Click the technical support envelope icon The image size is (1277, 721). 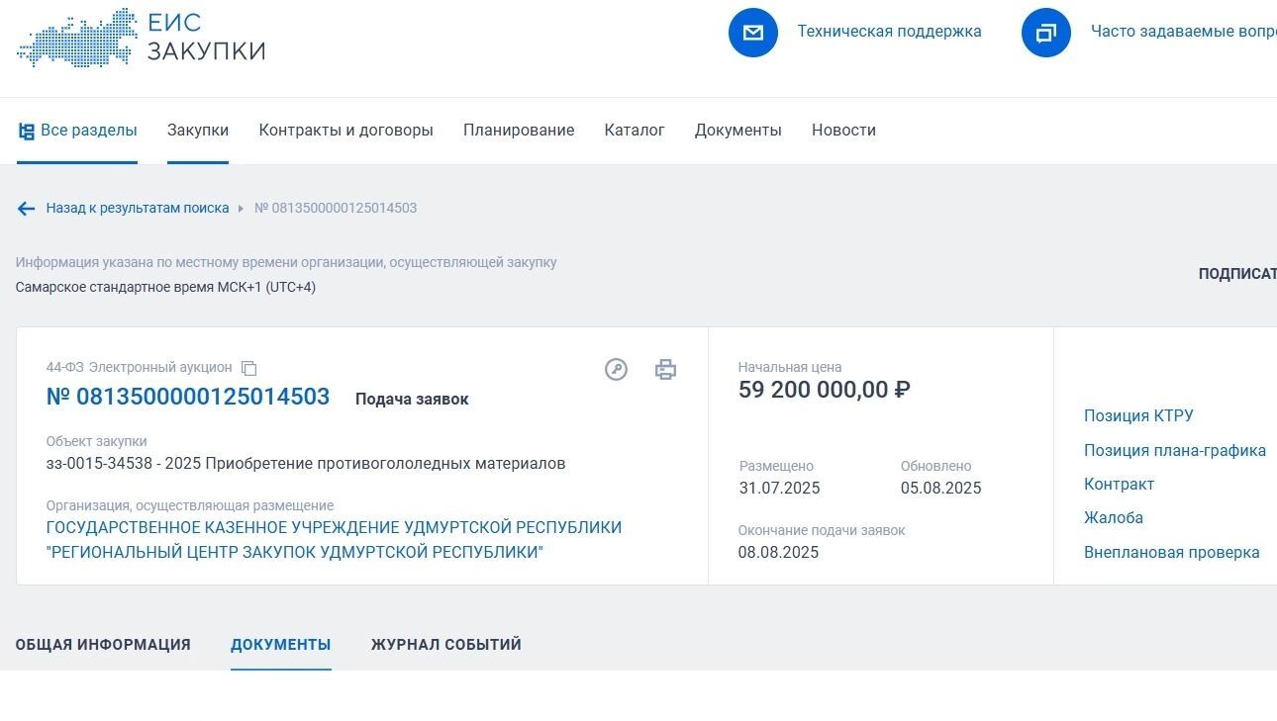tap(753, 33)
